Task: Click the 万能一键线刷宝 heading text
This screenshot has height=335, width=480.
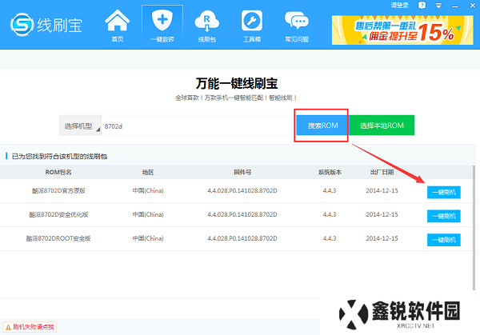Action: 237,83
